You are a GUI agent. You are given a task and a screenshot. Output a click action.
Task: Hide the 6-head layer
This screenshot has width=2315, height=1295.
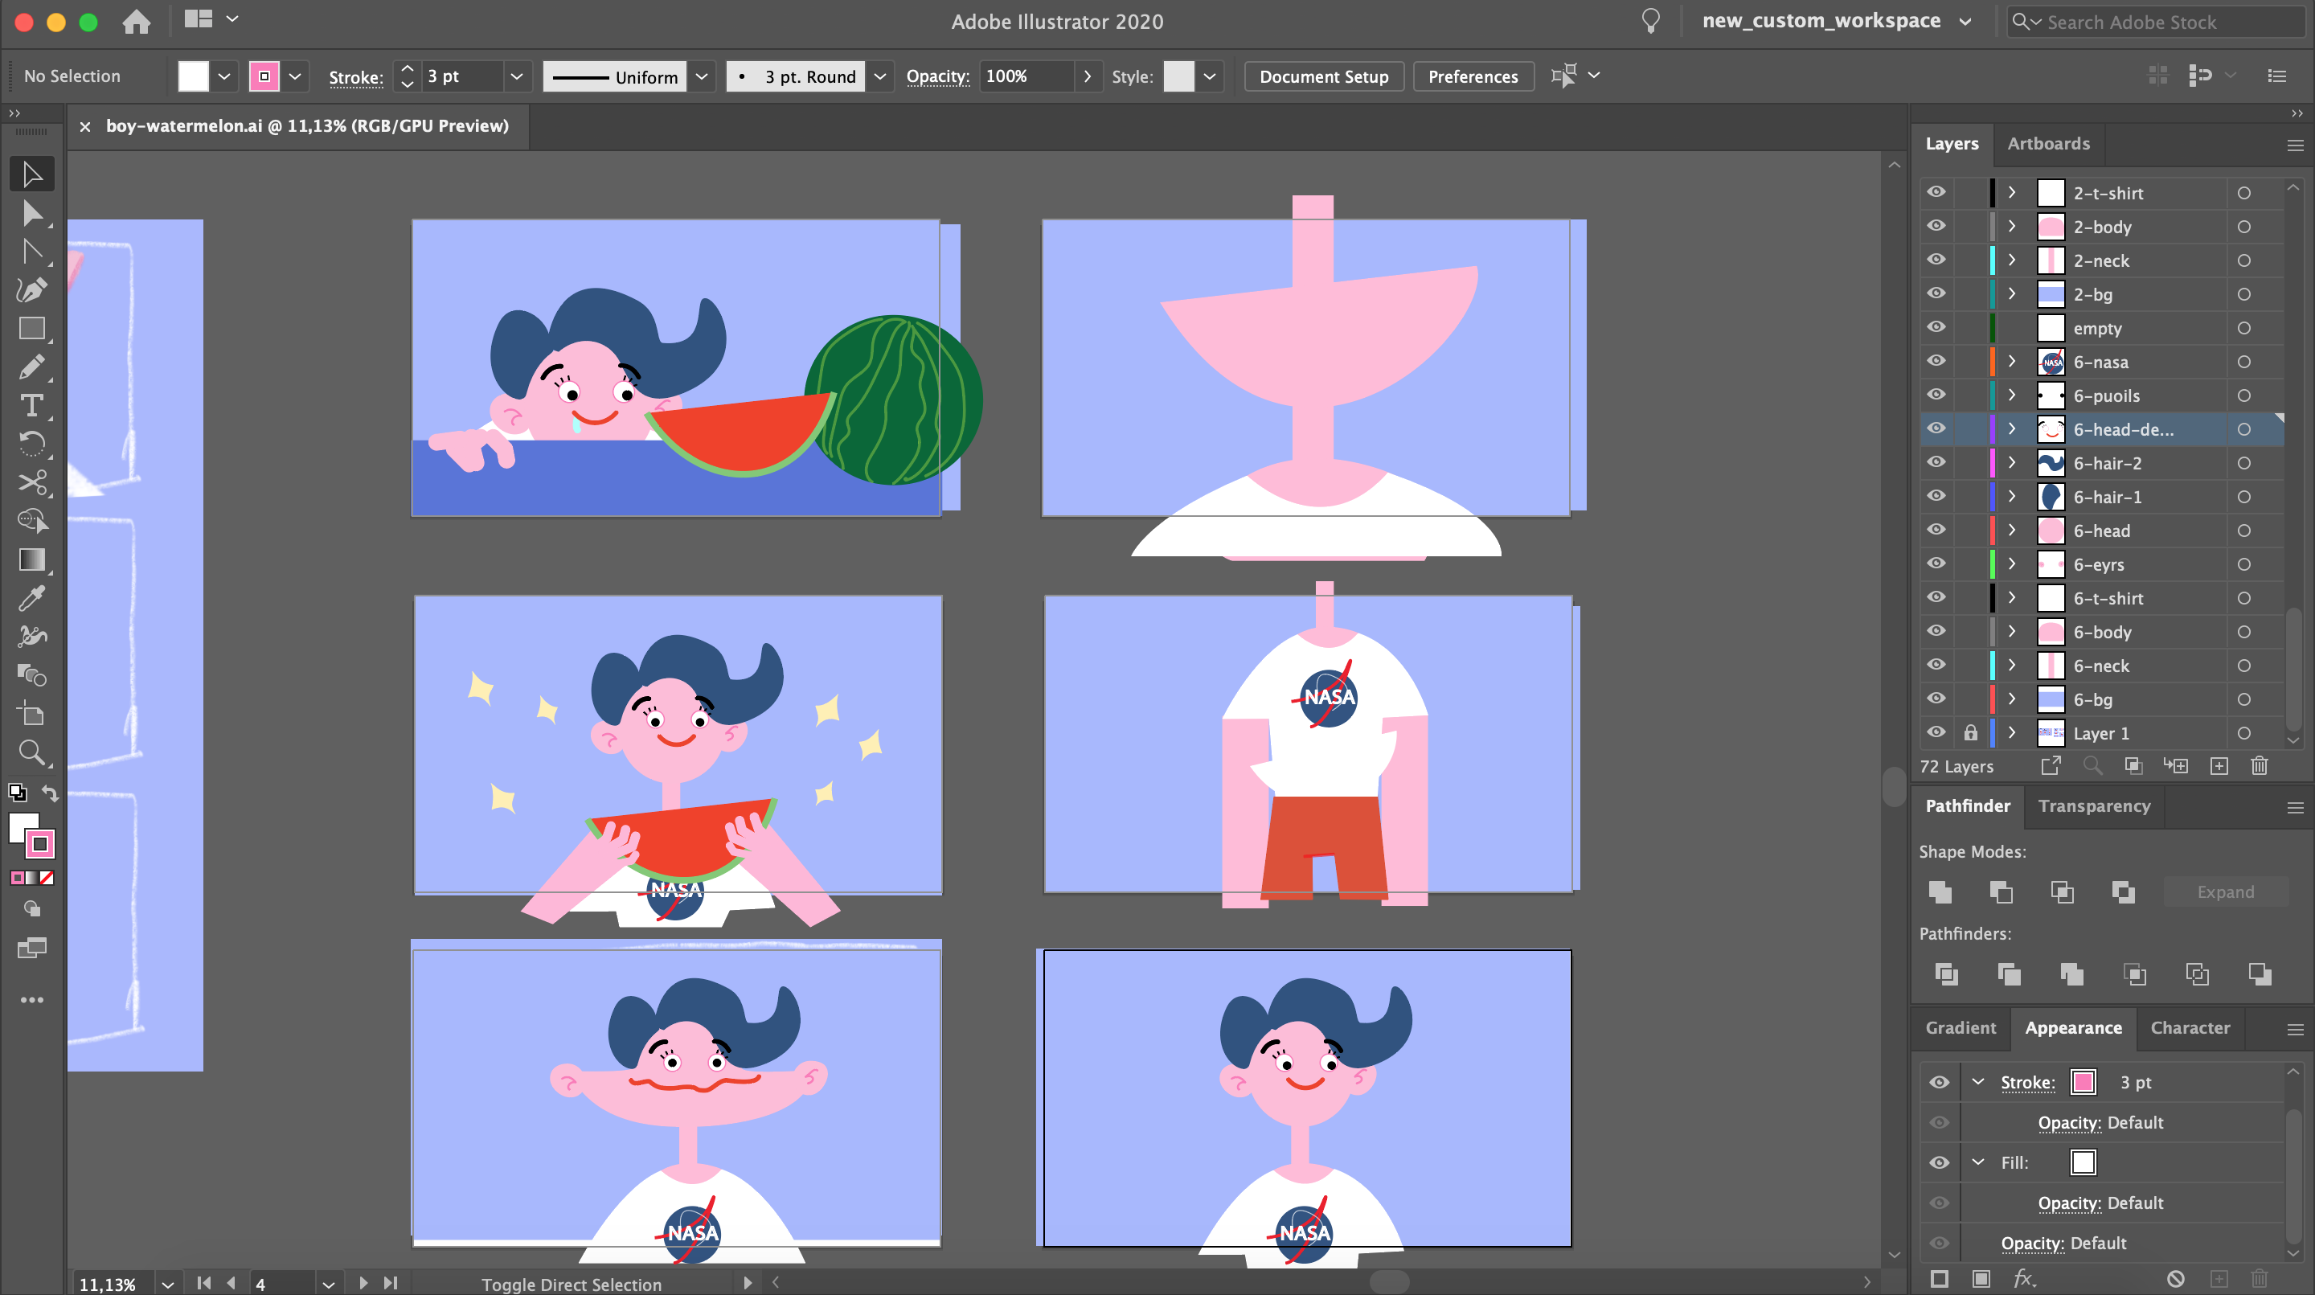tap(1936, 531)
